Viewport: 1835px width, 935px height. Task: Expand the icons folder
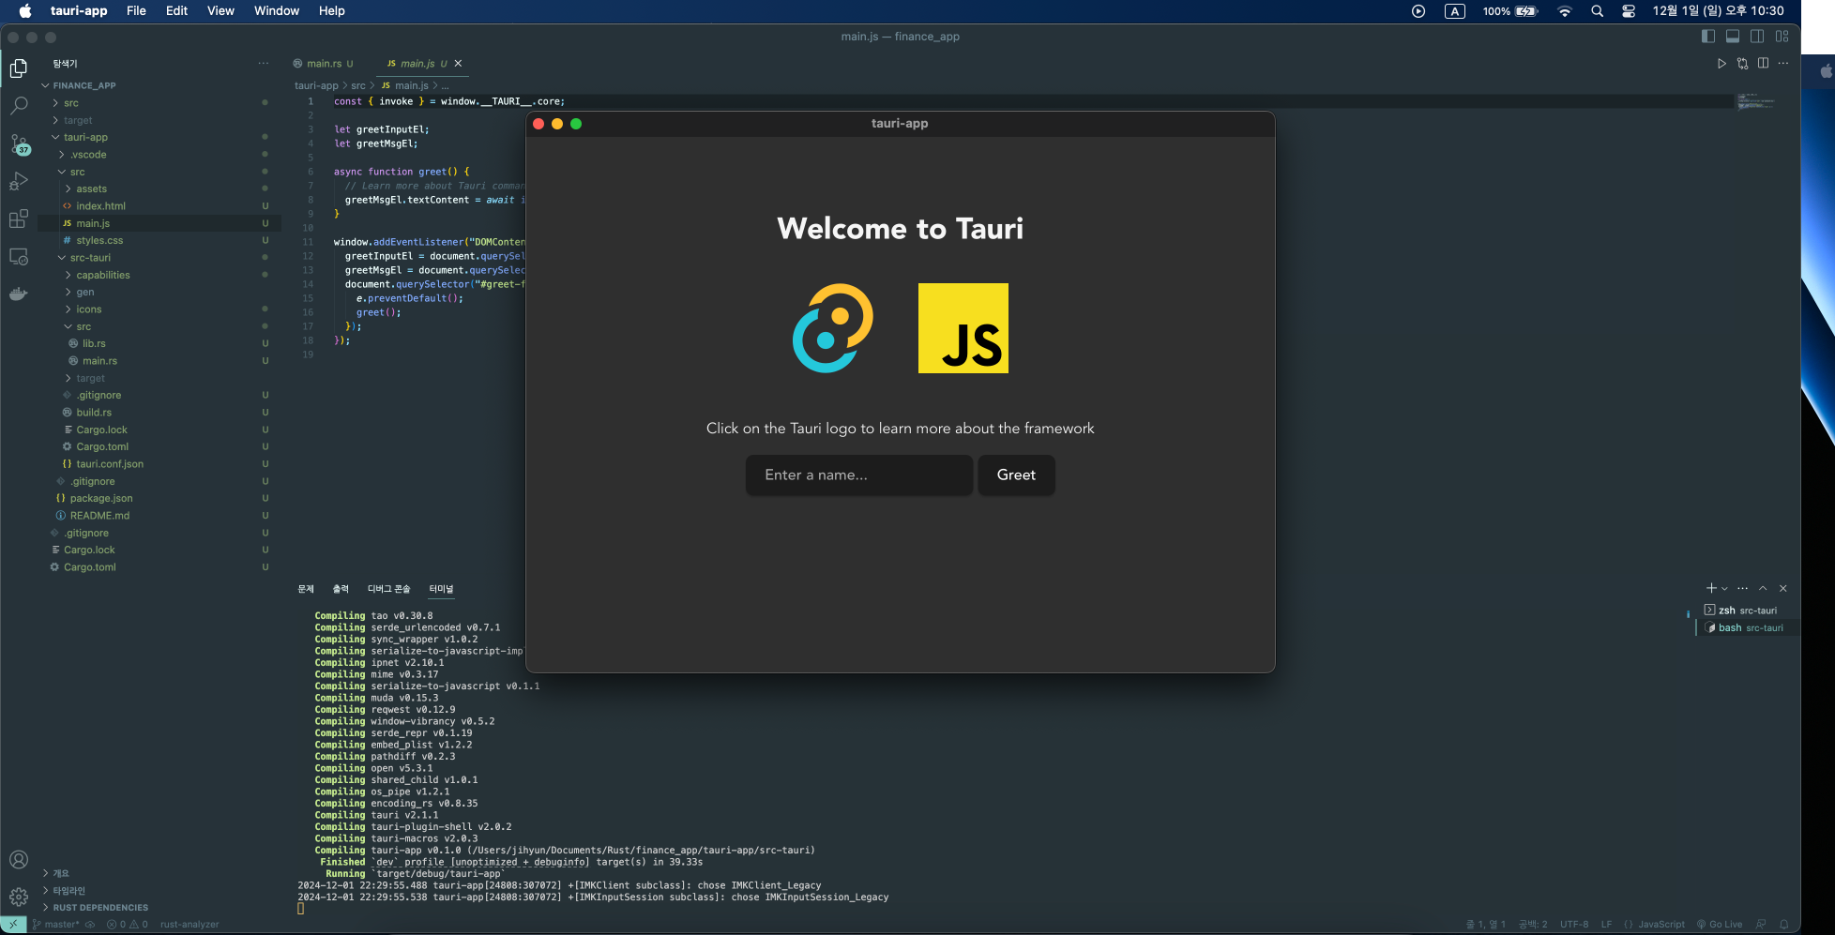(89, 309)
